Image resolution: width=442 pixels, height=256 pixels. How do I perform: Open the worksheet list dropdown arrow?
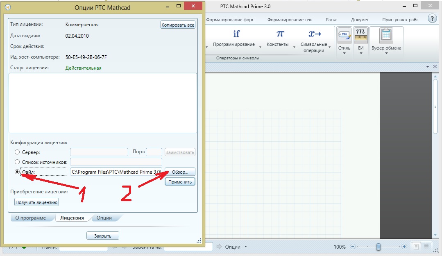[x=428, y=67]
